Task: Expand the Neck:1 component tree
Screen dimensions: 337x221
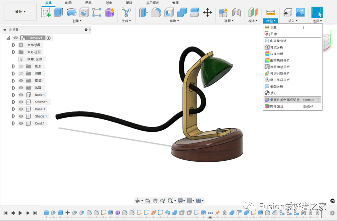Action: [14, 95]
